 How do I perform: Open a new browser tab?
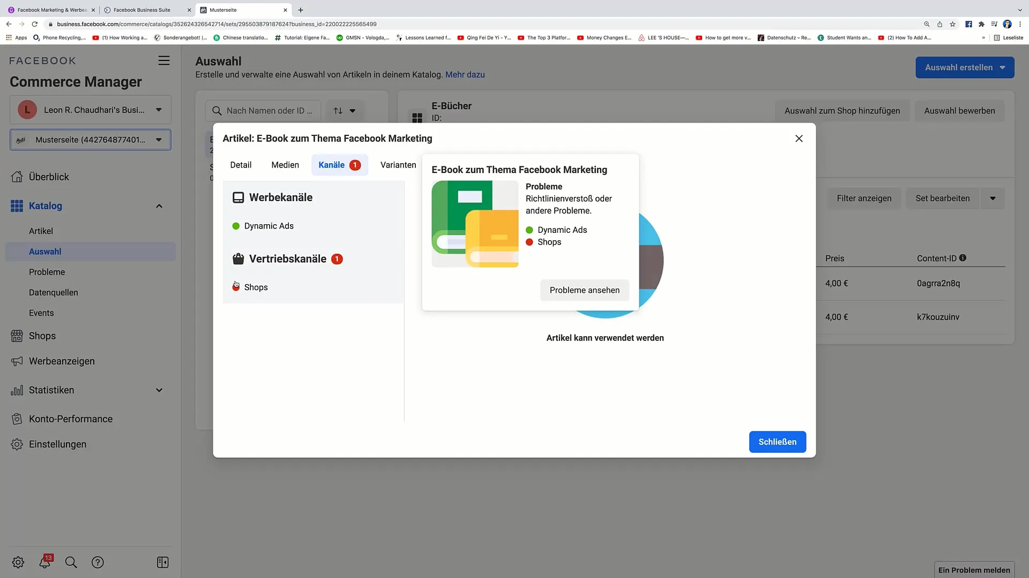coord(301,10)
